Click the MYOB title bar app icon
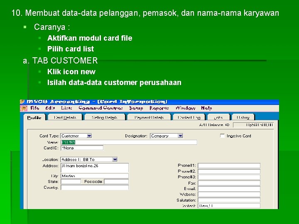The image size is (299, 224). (22, 102)
